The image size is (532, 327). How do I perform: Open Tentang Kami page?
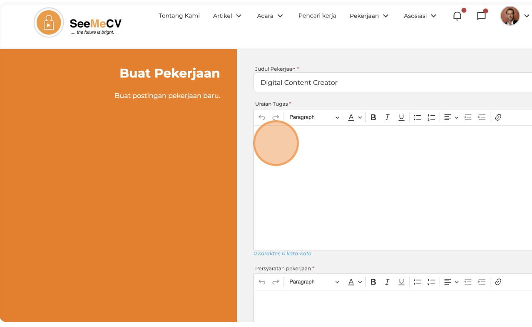coord(179,16)
